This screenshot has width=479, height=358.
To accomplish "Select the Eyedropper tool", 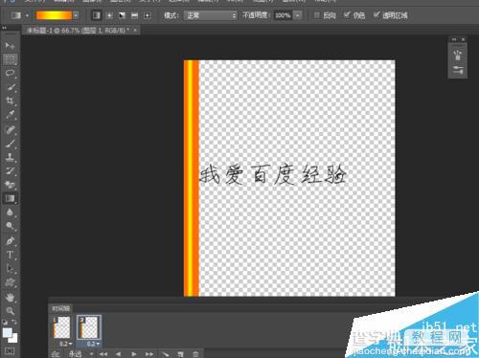I will (10, 115).
